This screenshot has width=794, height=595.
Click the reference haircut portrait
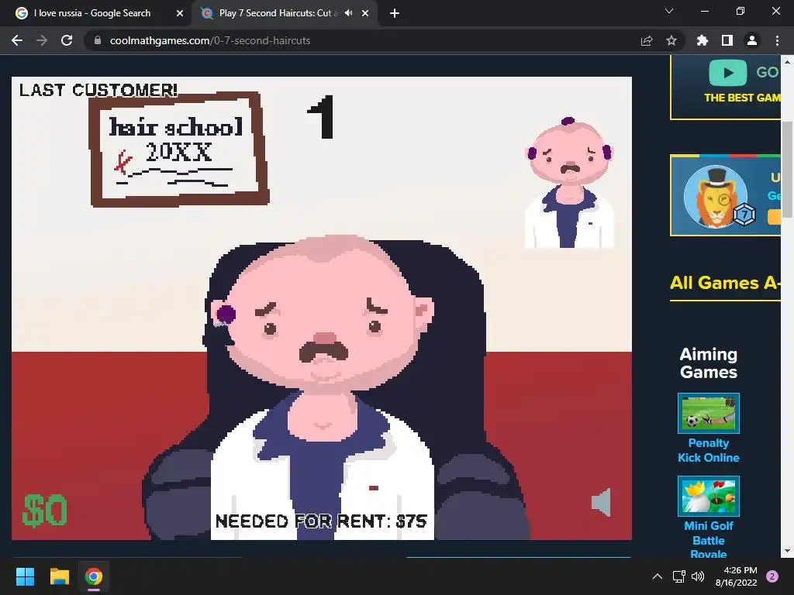pyautogui.click(x=569, y=182)
